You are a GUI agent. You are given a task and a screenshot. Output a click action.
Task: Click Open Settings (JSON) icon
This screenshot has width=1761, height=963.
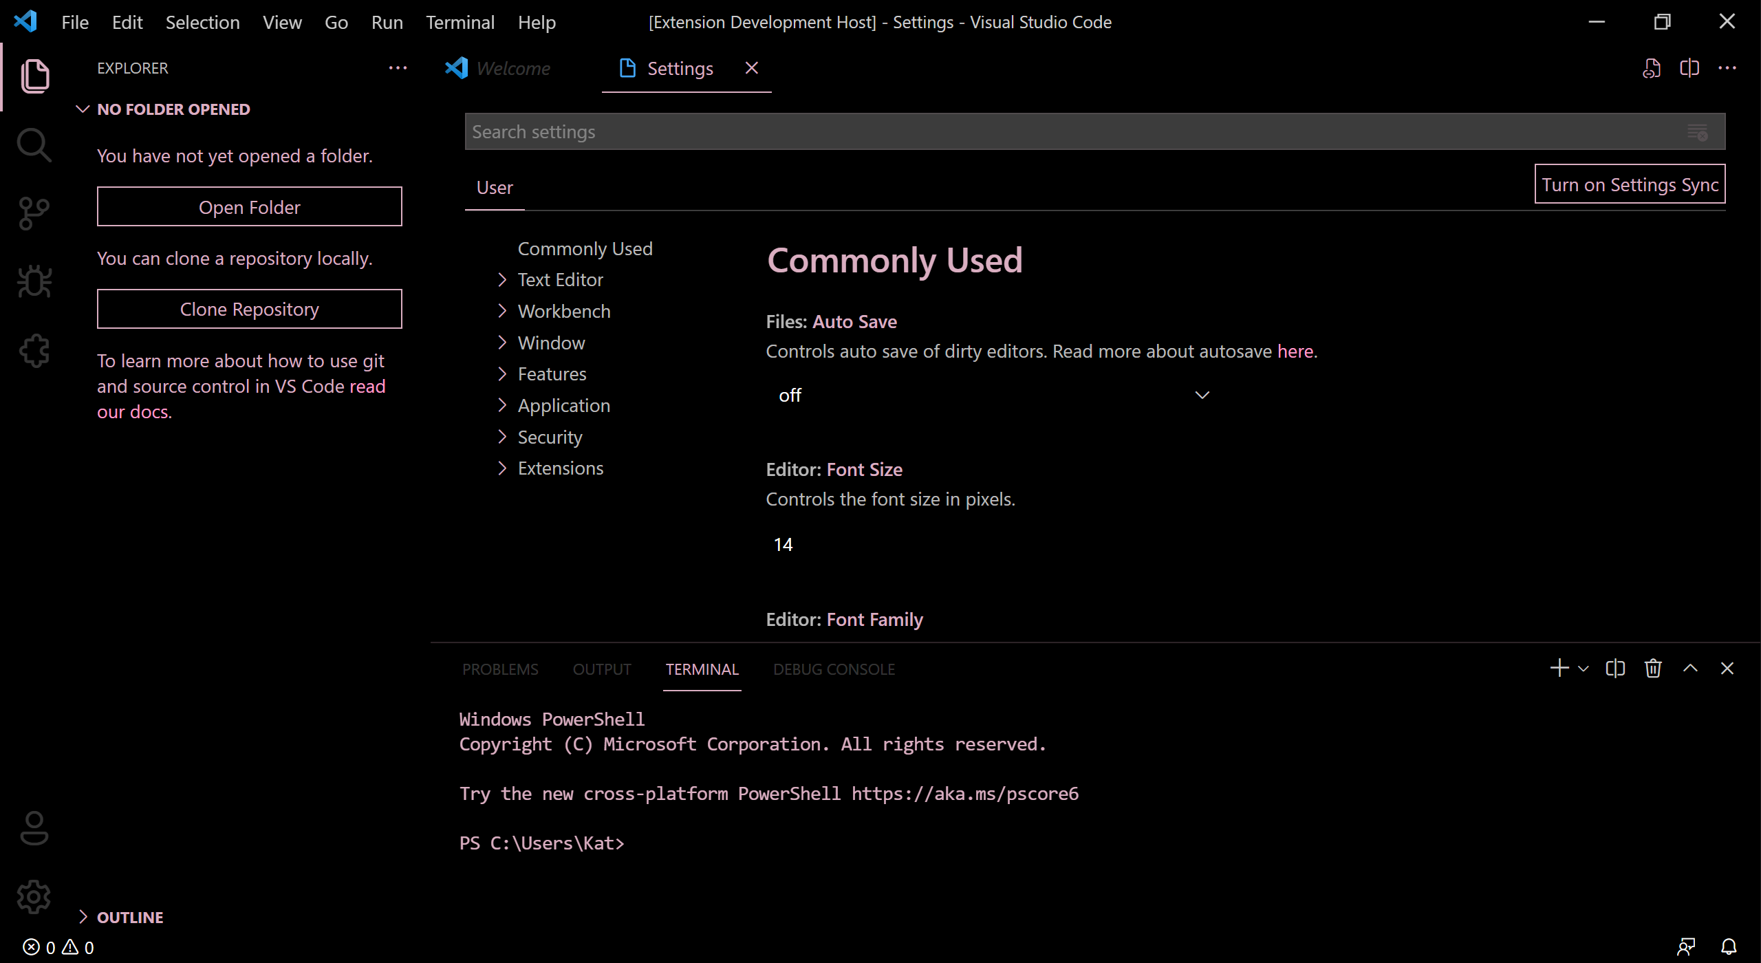[x=1651, y=68]
